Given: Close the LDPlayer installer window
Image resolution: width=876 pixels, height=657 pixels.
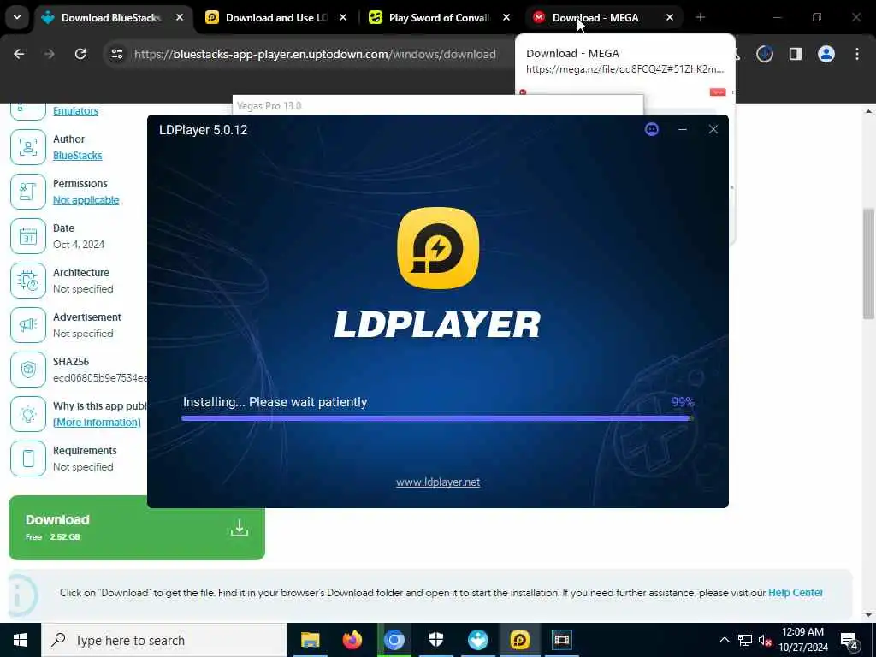Looking at the screenshot, I should point(713,130).
